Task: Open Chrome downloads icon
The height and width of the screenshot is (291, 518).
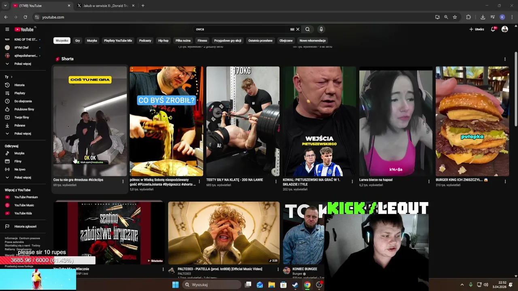Action: (x=483, y=17)
